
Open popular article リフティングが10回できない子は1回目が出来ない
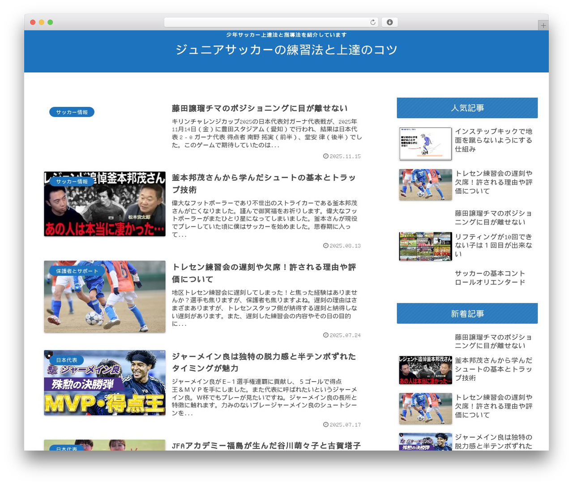pyautogui.click(x=494, y=245)
